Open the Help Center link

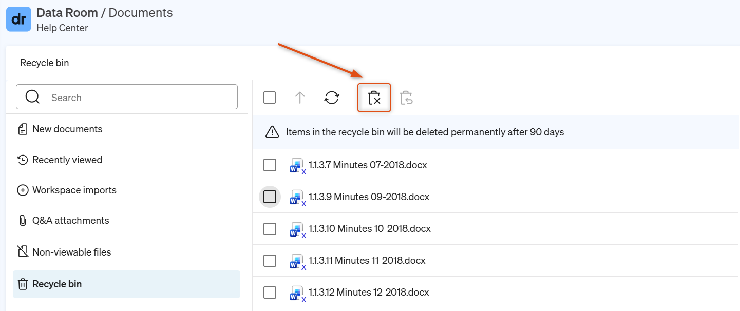[x=62, y=28]
